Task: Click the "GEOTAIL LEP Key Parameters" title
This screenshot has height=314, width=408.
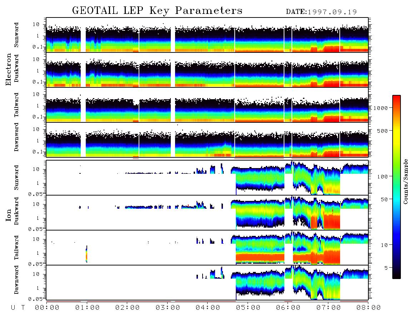Action: 157,11
